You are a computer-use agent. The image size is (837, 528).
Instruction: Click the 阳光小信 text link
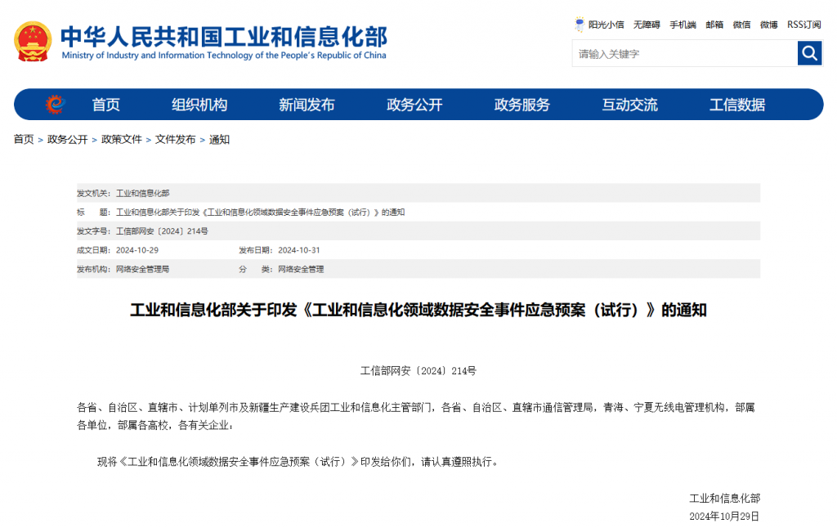pyautogui.click(x=606, y=25)
